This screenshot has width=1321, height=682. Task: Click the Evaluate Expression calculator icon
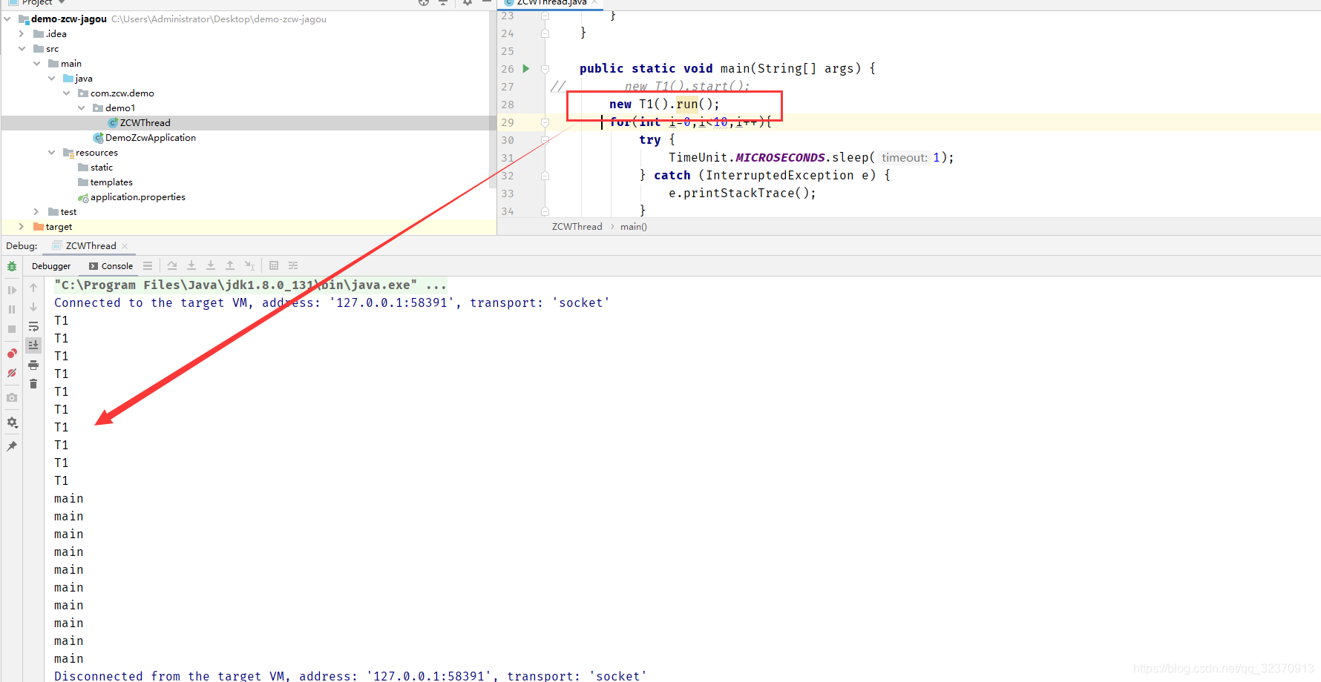pyautogui.click(x=274, y=265)
